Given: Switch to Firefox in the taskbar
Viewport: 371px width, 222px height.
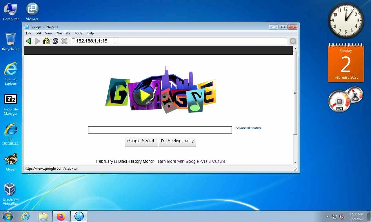Looking at the screenshot, I should 61,216.
